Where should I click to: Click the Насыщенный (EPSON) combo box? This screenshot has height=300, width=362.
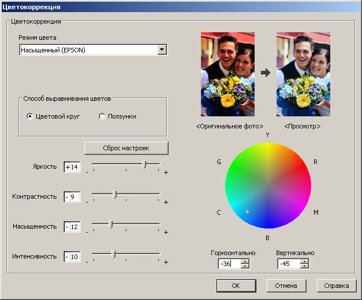point(93,50)
